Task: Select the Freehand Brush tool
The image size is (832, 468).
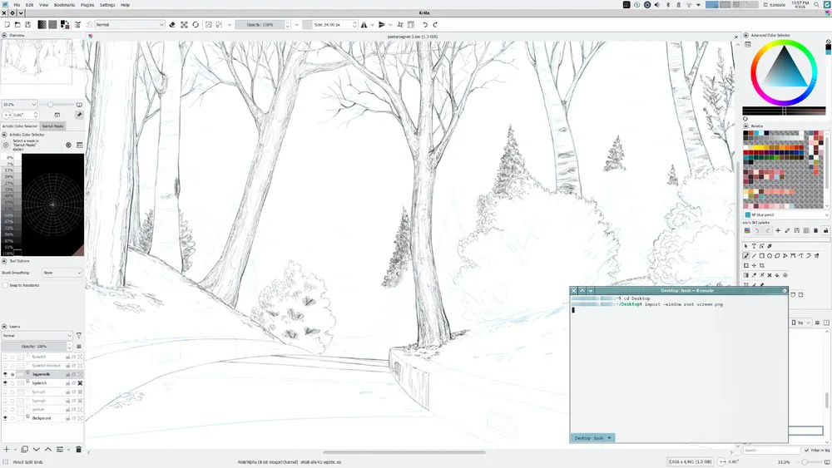Action: click(746, 256)
